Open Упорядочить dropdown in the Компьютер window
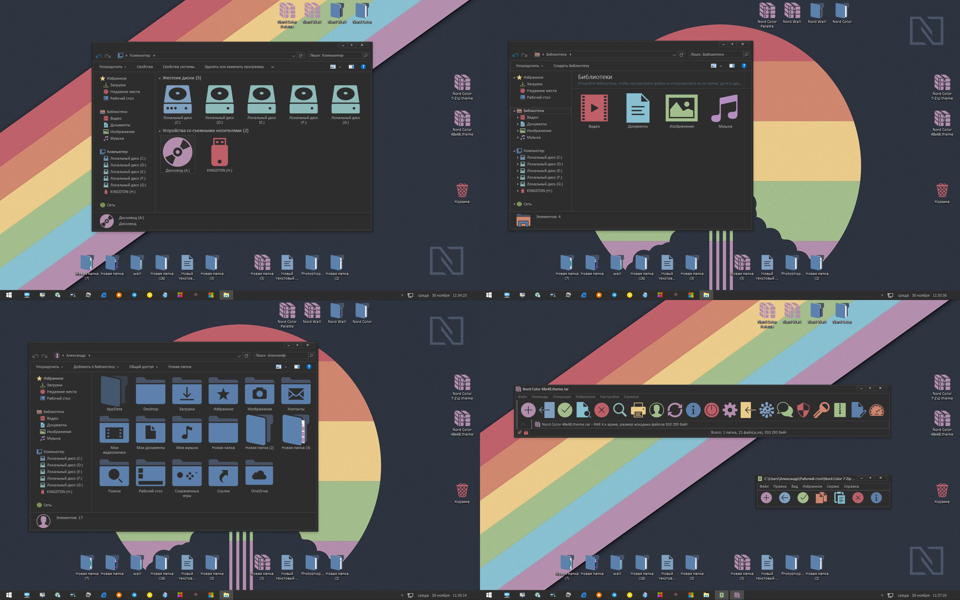960x600 pixels. [113, 67]
